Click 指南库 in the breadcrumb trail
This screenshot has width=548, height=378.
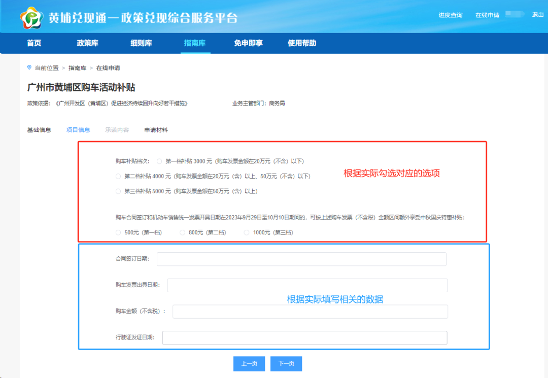(77, 67)
